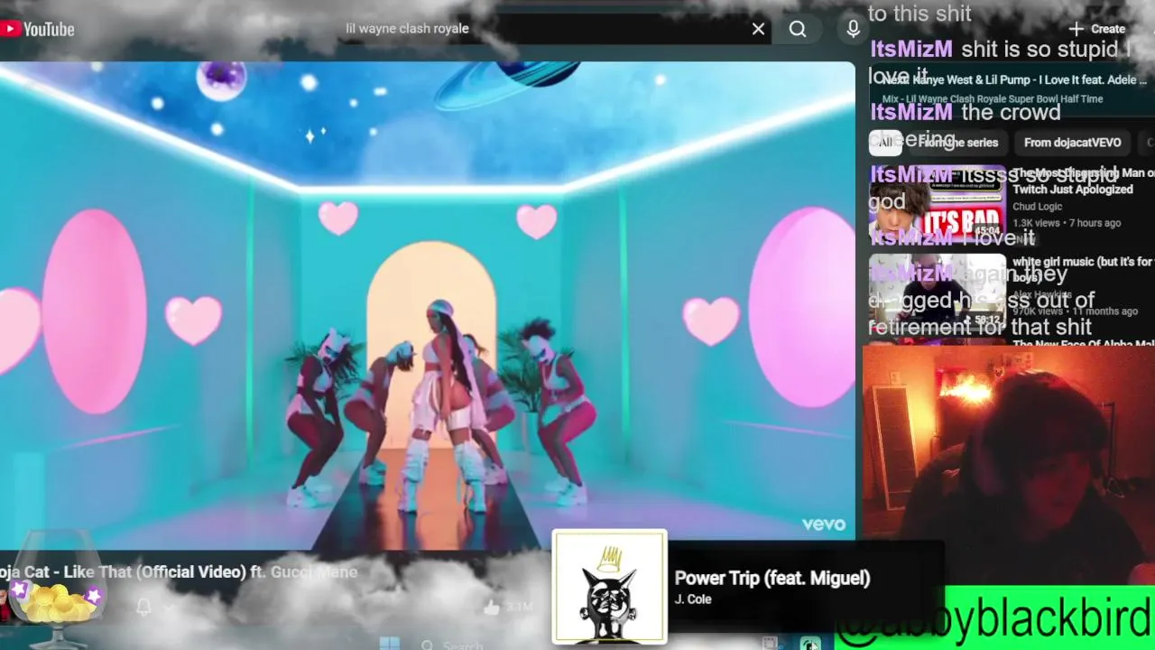Clear the search text with X
The height and width of the screenshot is (650, 1155).
coord(759,29)
